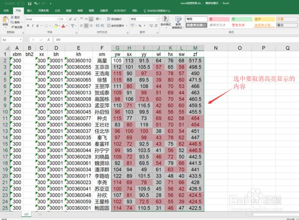Align text right
The height and width of the screenshot is (220, 299).
point(91,26)
